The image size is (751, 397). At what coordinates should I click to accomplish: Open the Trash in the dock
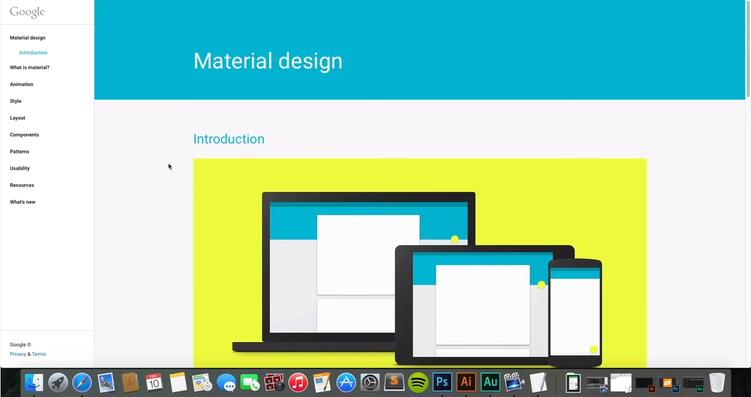(716, 382)
